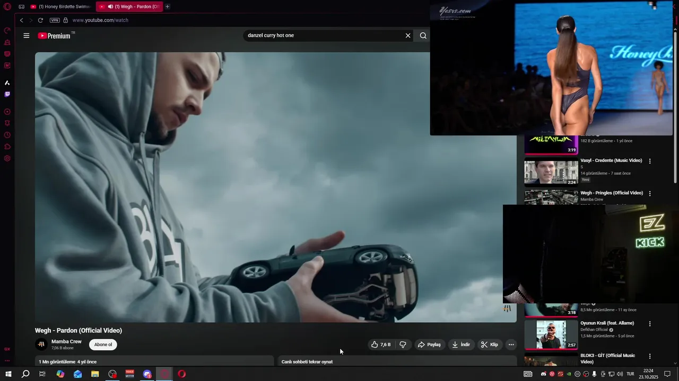Open Windows taskbar search magnifier

(25, 374)
